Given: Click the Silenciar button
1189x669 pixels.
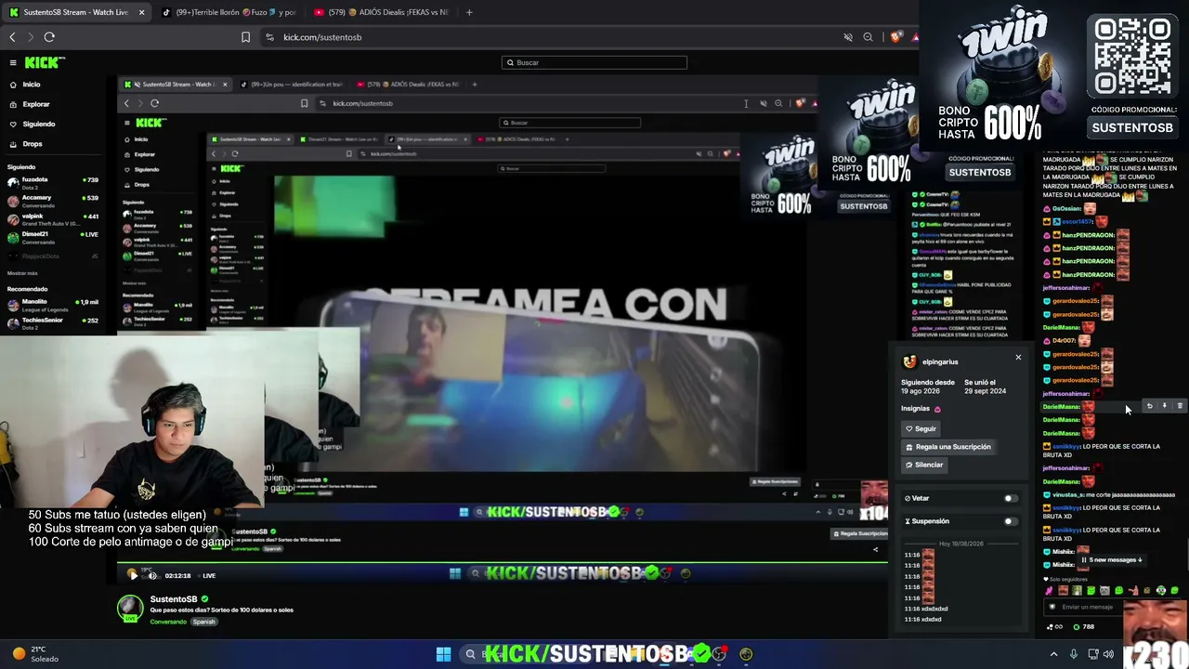Looking at the screenshot, I should (x=924, y=465).
